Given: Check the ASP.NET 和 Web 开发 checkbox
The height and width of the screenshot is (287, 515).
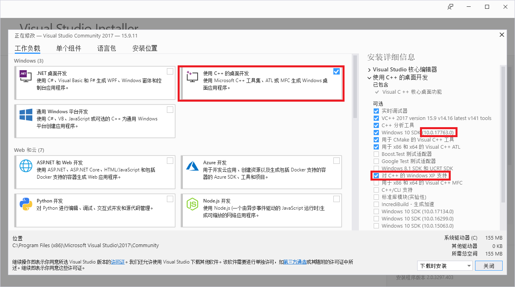Looking at the screenshot, I should coord(170,161).
